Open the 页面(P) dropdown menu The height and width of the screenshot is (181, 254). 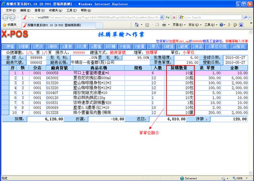[178, 24]
